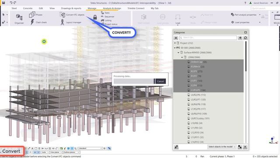Open the Steel ribbon tab

[x=14, y=8]
